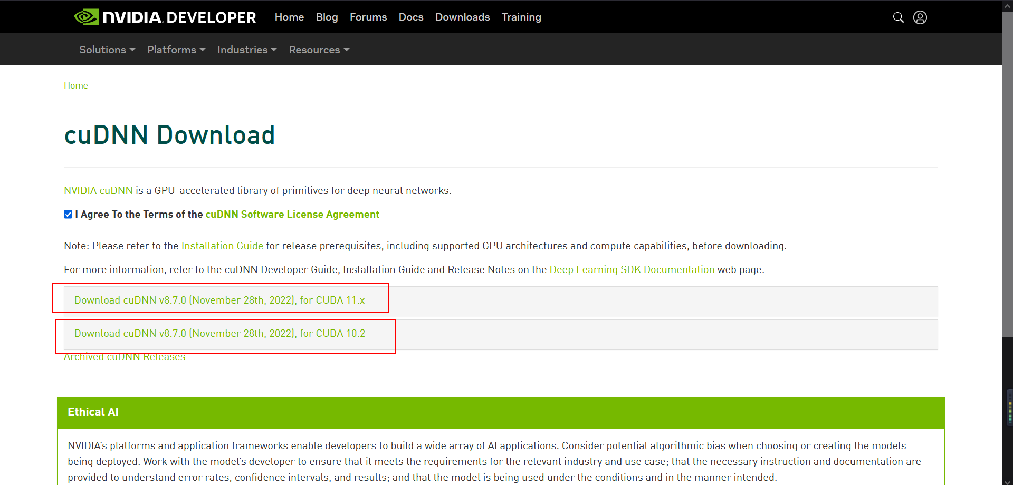
Task: Click the cuDNN Download heading
Action: pos(169,135)
